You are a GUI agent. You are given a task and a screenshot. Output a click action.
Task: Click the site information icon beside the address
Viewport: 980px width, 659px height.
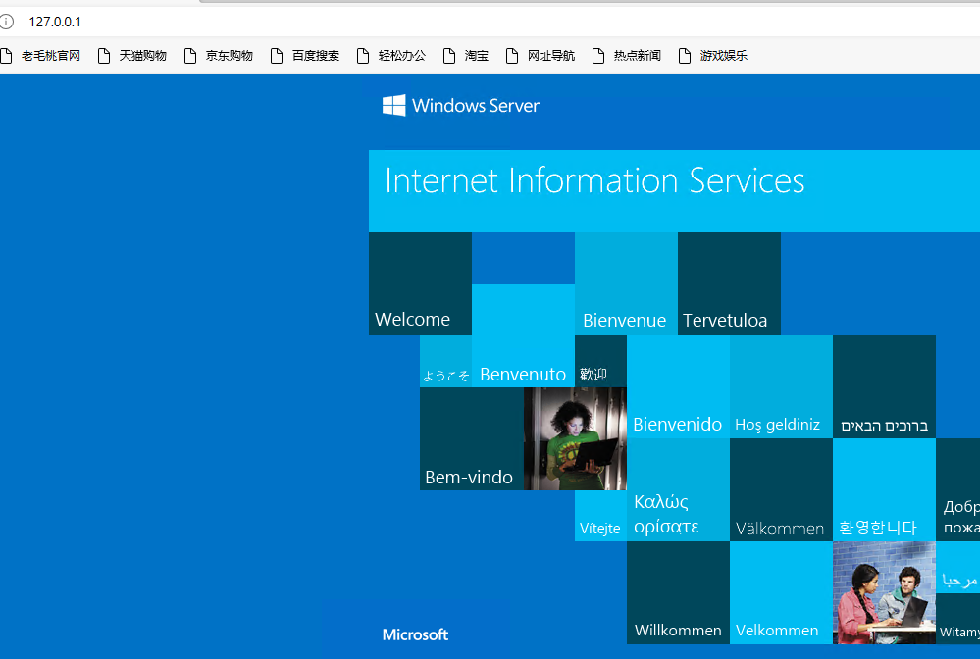[x=6, y=22]
